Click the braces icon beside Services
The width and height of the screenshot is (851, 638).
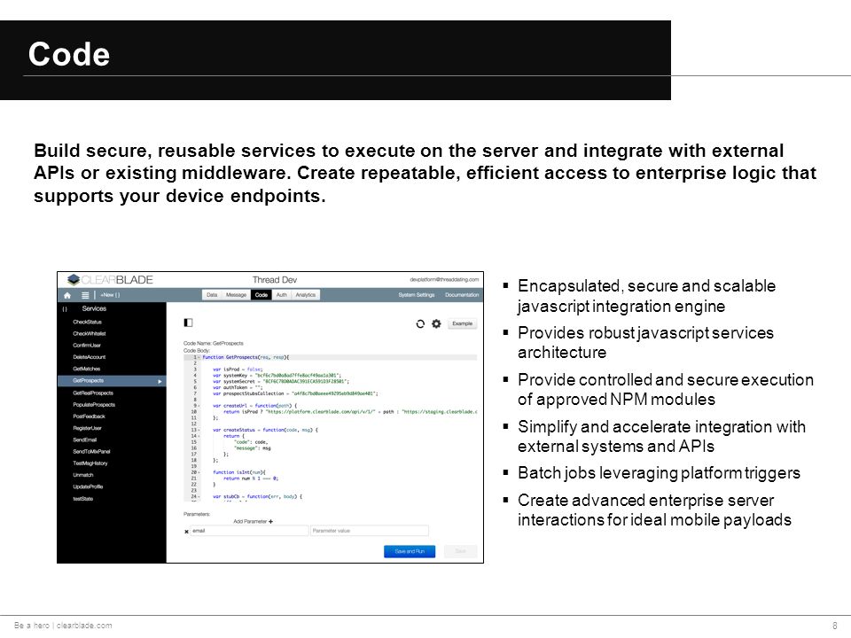point(65,308)
